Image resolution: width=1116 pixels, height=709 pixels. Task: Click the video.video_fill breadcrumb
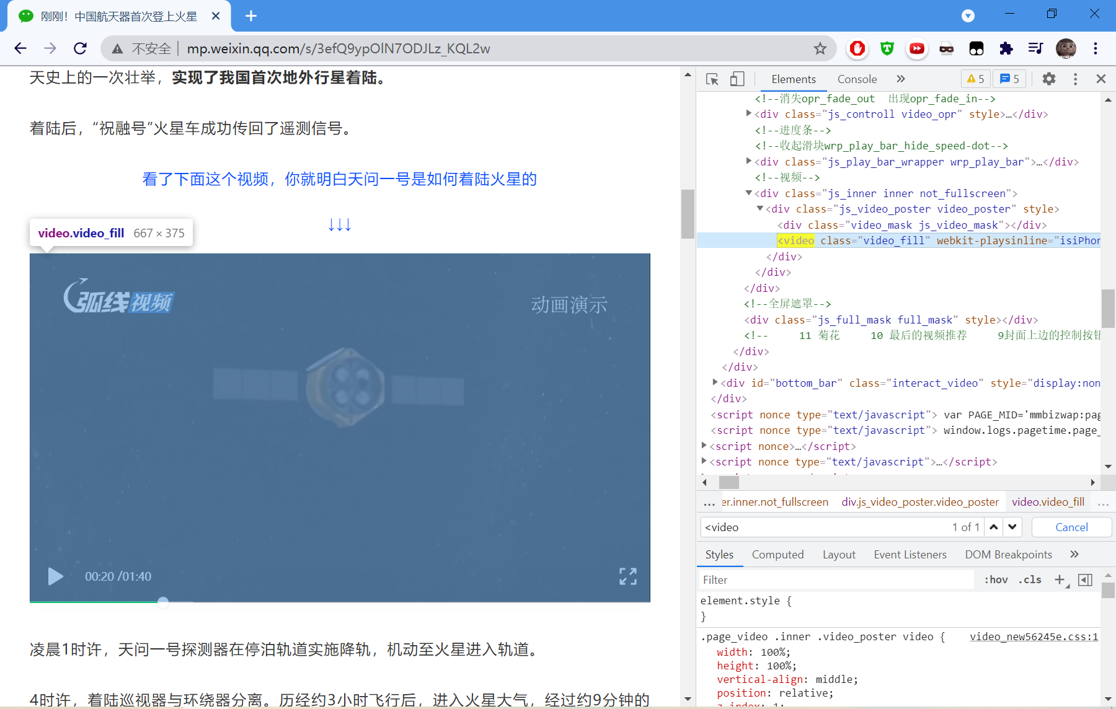click(1048, 502)
